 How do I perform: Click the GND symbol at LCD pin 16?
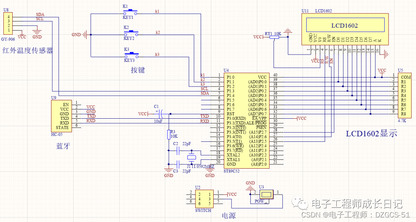(x=385, y=54)
